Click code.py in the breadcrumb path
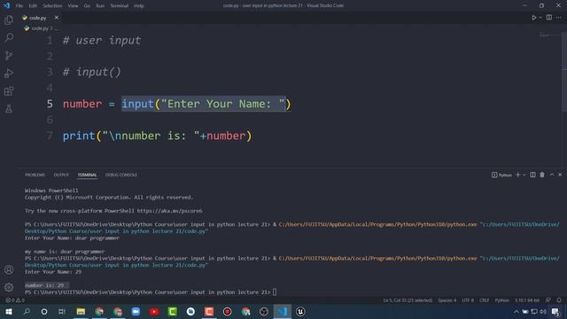The height and width of the screenshot is (319, 567). pos(39,28)
